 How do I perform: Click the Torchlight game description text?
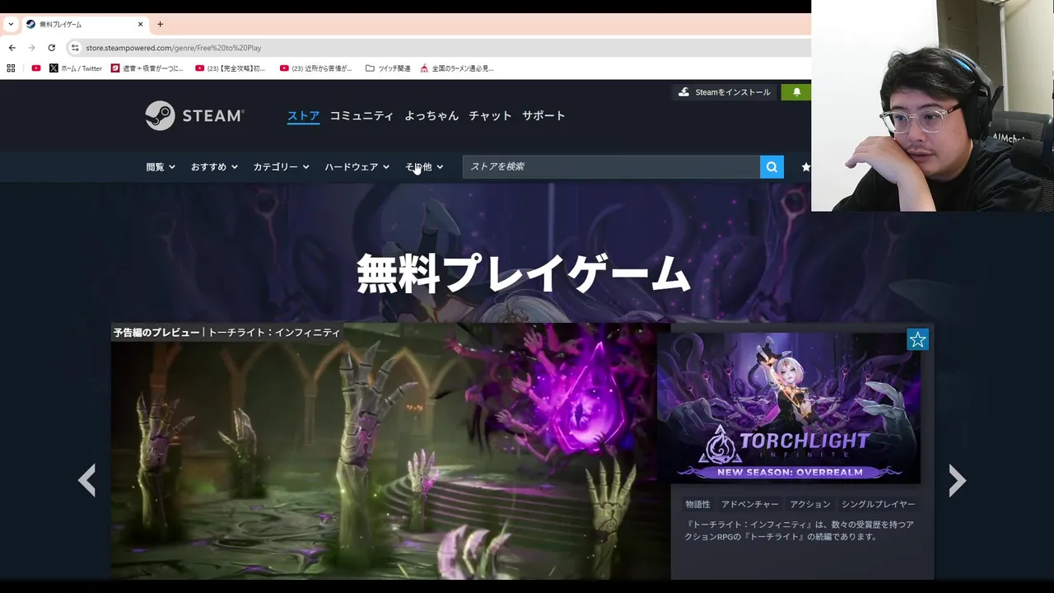pyautogui.click(x=800, y=530)
